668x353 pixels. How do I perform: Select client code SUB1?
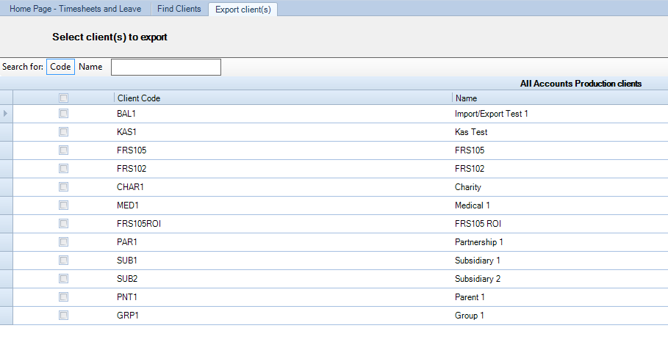(127, 261)
